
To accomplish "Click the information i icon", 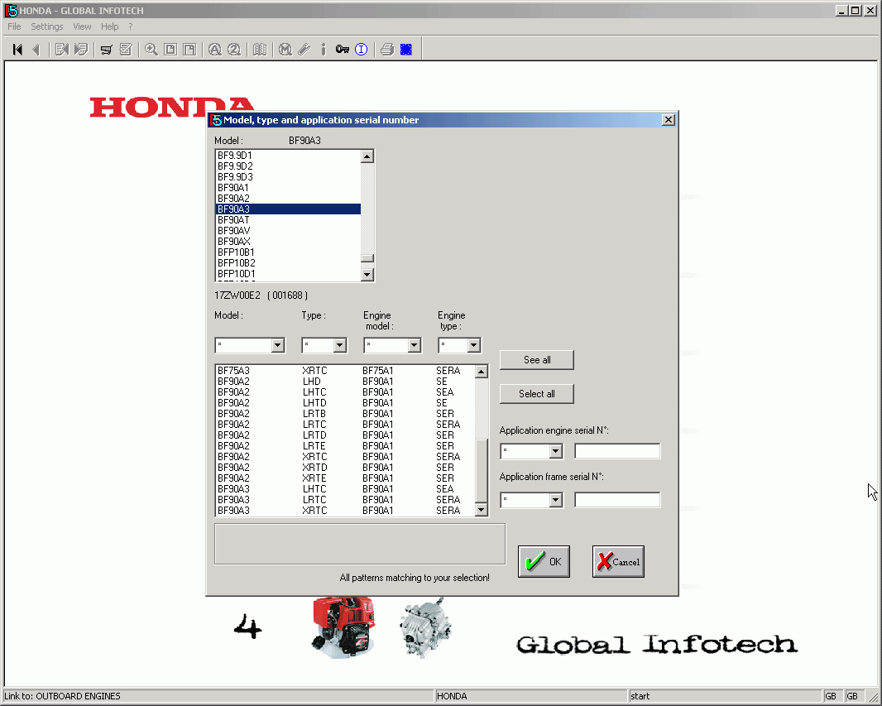I will point(324,50).
